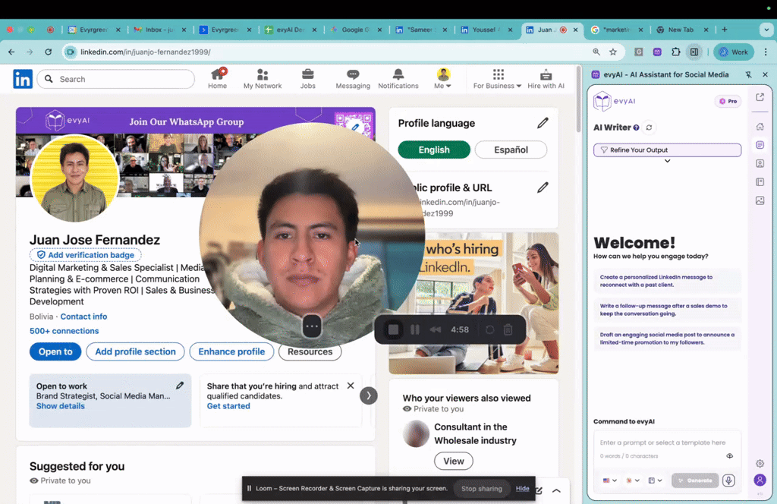
Task: Select English profile language
Action: (434, 150)
